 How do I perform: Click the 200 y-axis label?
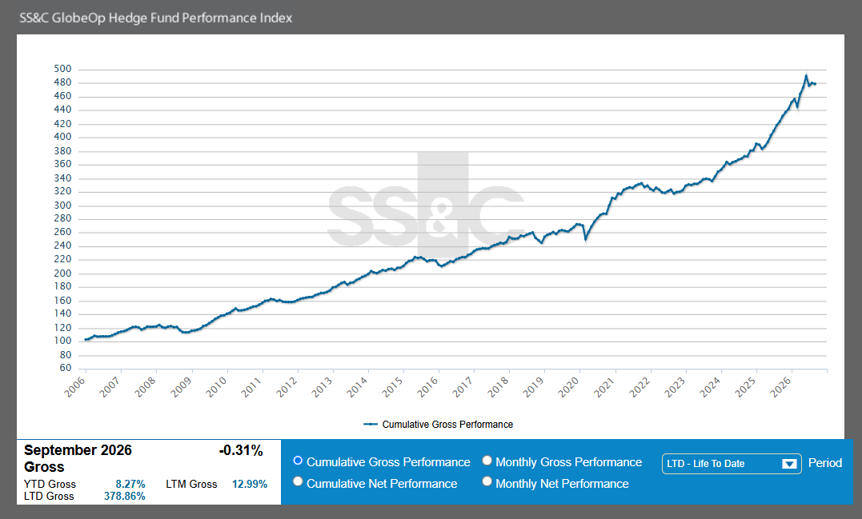point(62,273)
